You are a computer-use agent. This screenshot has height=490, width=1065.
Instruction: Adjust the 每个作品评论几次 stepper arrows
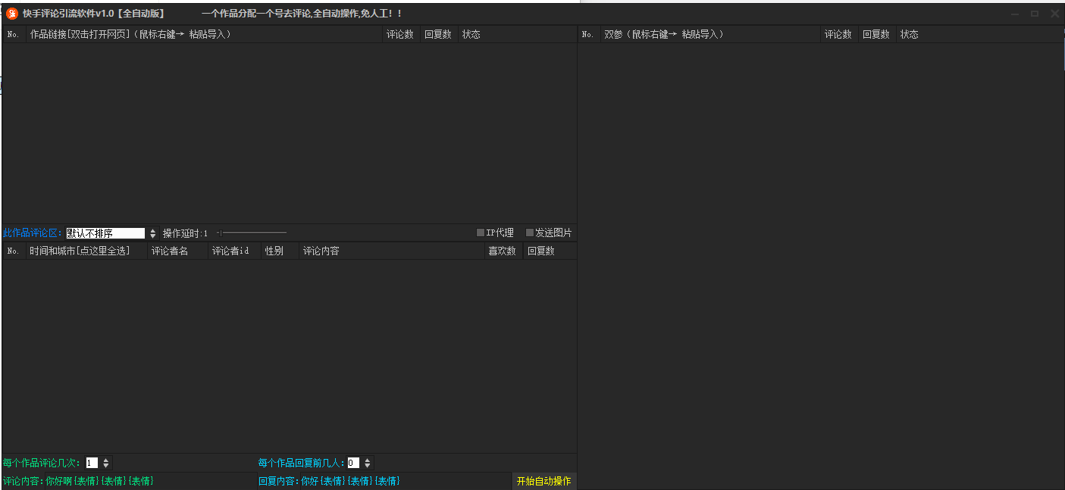[106, 463]
